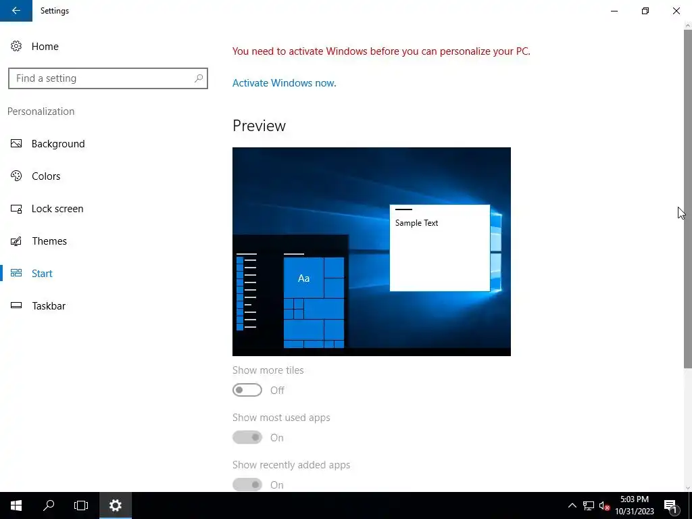This screenshot has width=692, height=519.
Task: Select the Background picture icon in sidebar
Action: click(16, 144)
